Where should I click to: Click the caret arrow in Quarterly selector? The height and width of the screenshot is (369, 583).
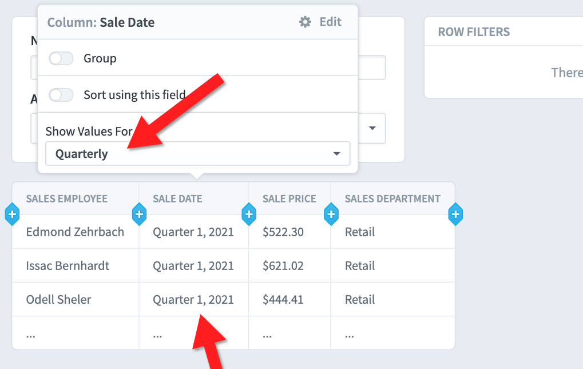click(x=336, y=154)
